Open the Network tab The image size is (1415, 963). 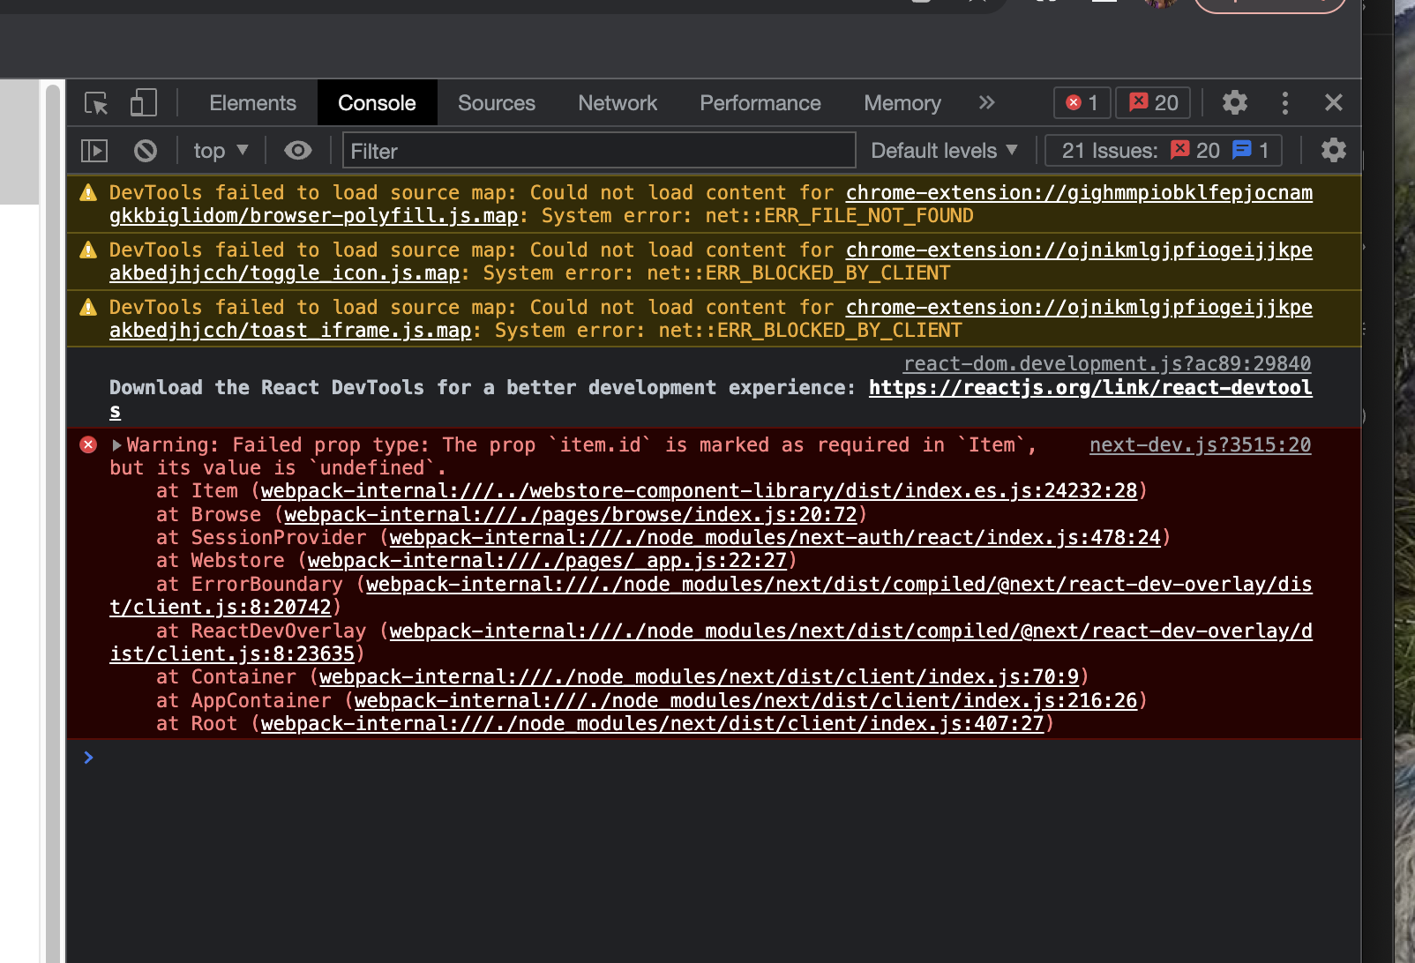618,103
